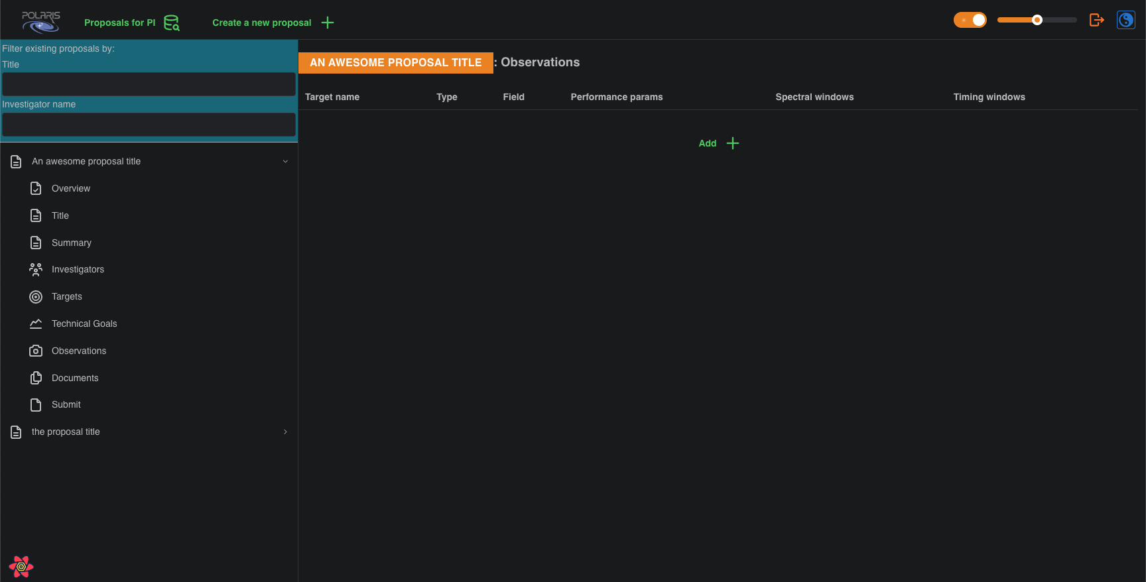Click the plus icon beside Create a new proposal

click(x=328, y=23)
